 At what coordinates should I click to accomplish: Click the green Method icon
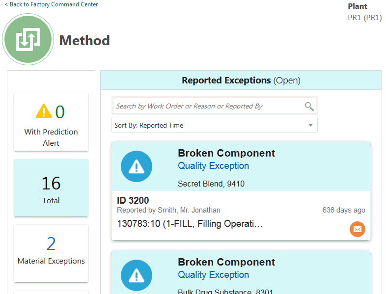28,39
